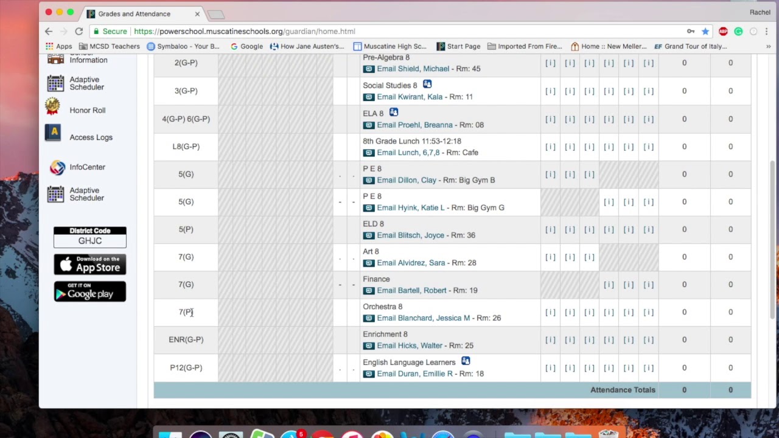Open the InfoCenter icon

[57, 167]
